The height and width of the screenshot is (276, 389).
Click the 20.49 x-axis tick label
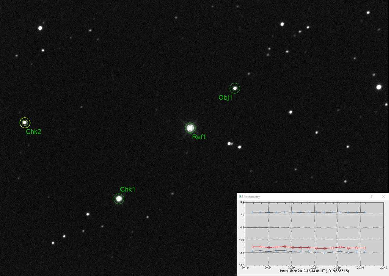[383, 268]
